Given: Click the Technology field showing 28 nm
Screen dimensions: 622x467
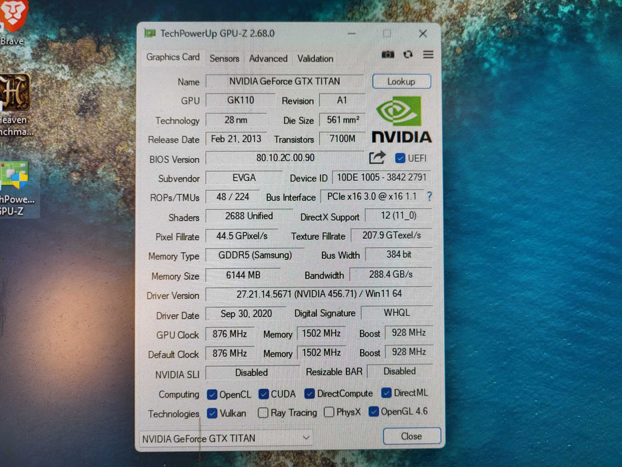Looking at the screenshot, I should 236,119.
